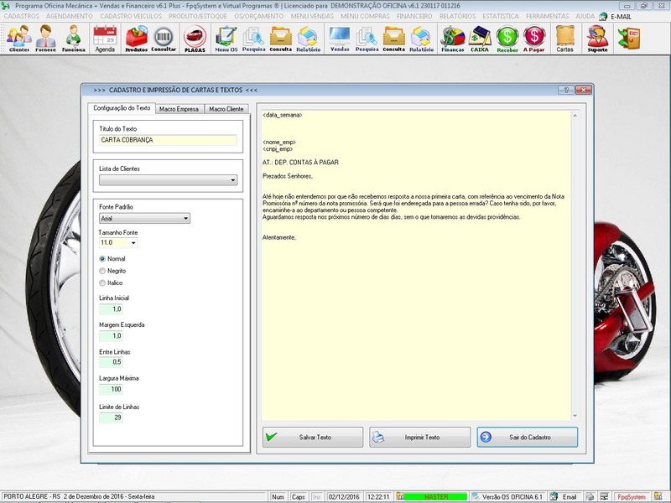Click the Título do Texto field
The width and height of the screenshot is (671, 503).
pyautogui.click(x=168, y=140)
